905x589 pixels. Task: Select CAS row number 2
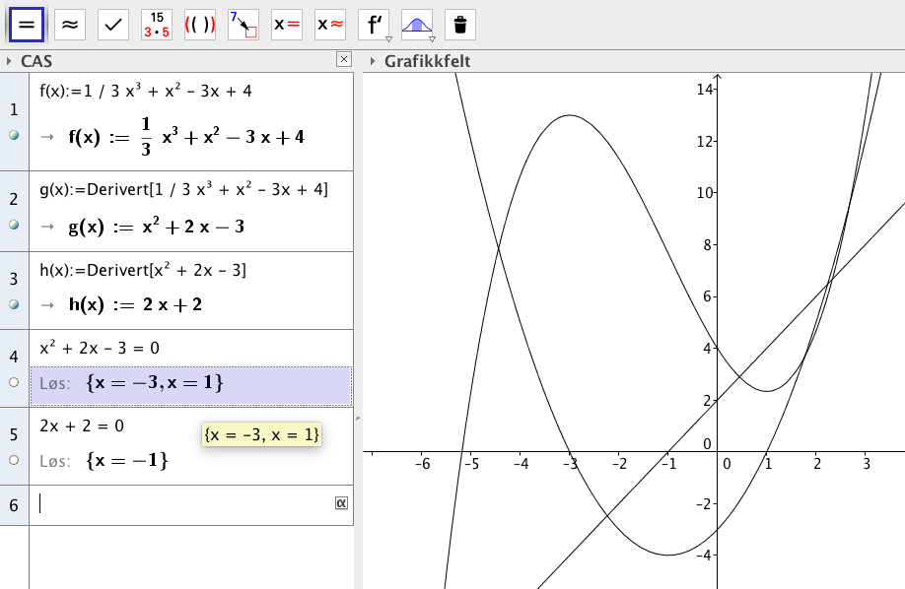pyautogui.click(x=14, y=199)
